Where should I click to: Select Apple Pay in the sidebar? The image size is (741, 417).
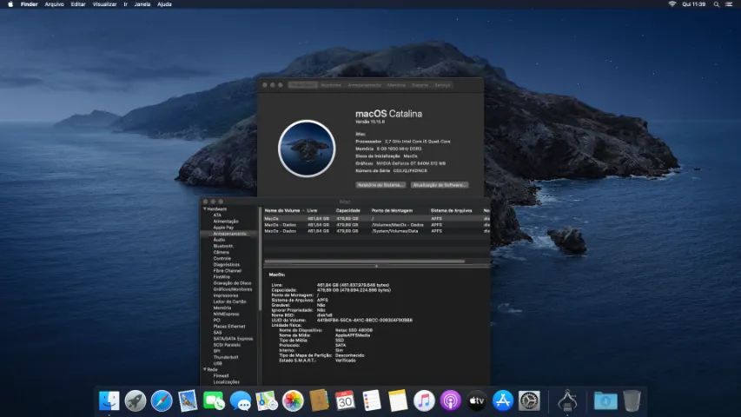click(223, 228)
